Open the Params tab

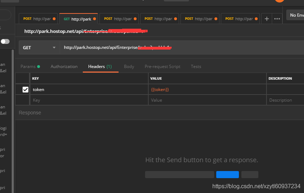30,67
